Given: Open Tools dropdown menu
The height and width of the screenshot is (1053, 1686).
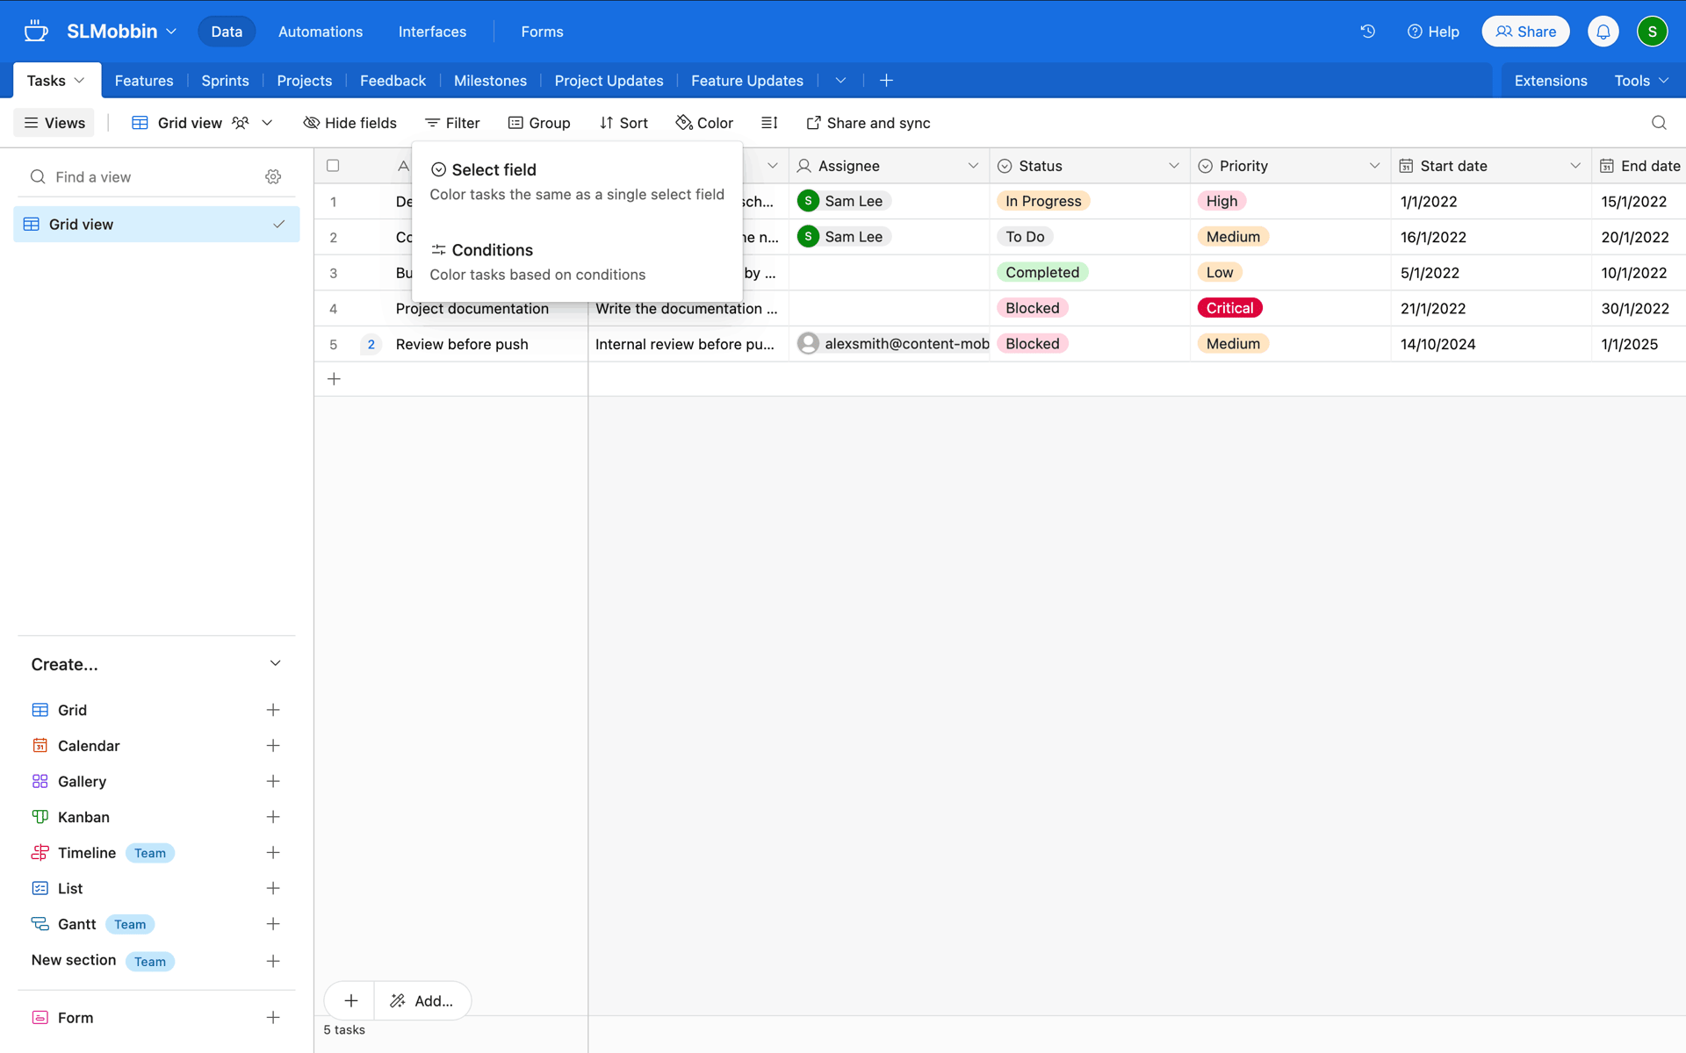Looking at the screenshot, I should pyautogui.click(x=1640, y=81).
